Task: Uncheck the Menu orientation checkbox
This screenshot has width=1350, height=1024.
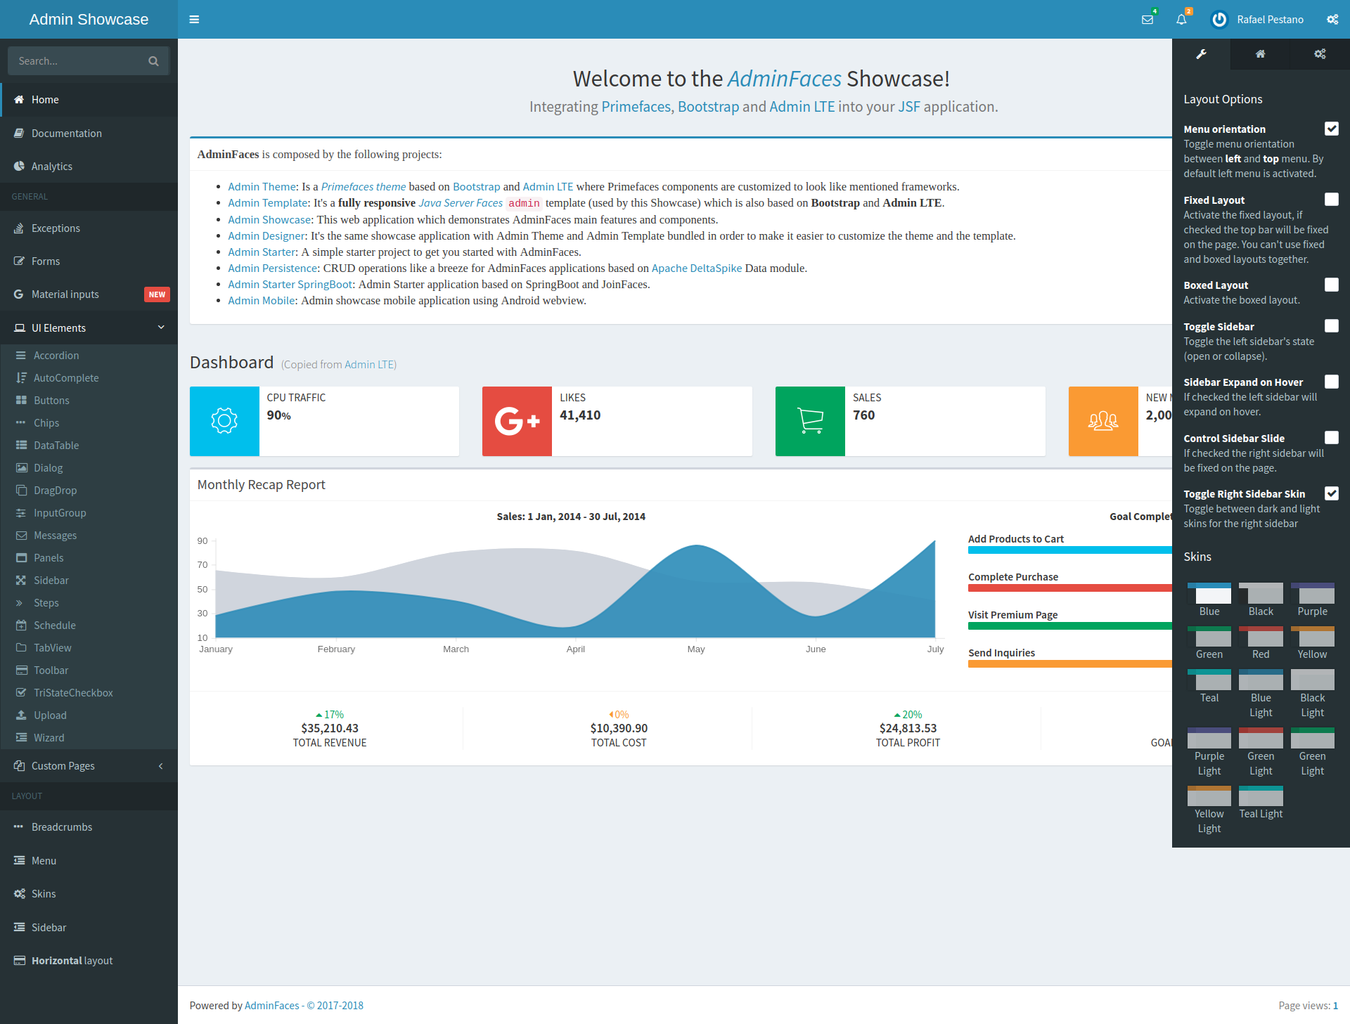Action: click(1331, 129)
